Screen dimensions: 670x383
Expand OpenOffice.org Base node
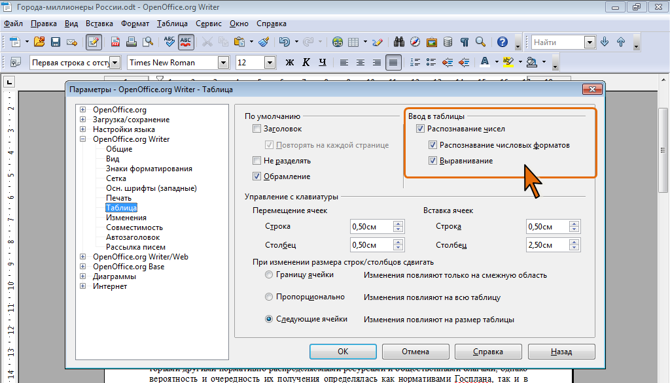pos(83,267)
